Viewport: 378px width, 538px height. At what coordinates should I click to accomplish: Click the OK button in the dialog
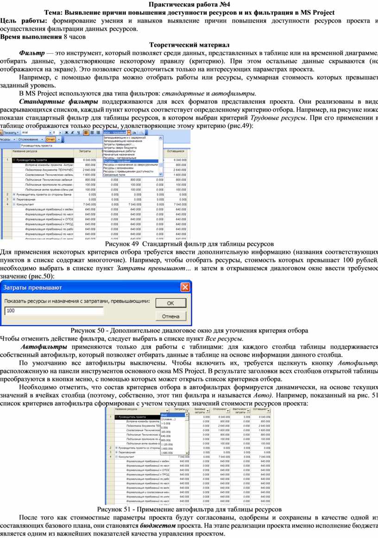[170, 303]
